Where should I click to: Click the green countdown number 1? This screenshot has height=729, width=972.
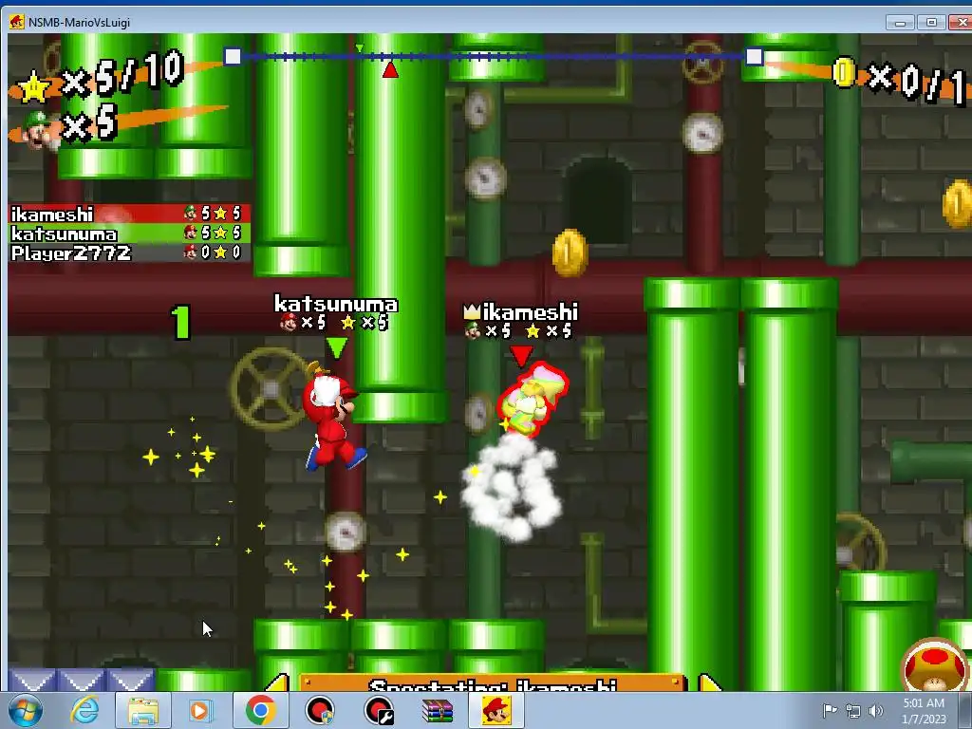point(180,322)
